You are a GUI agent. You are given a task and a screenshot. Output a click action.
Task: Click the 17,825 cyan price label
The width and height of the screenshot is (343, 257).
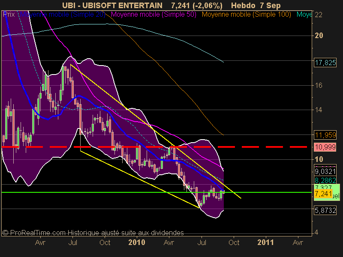[325, 63]
